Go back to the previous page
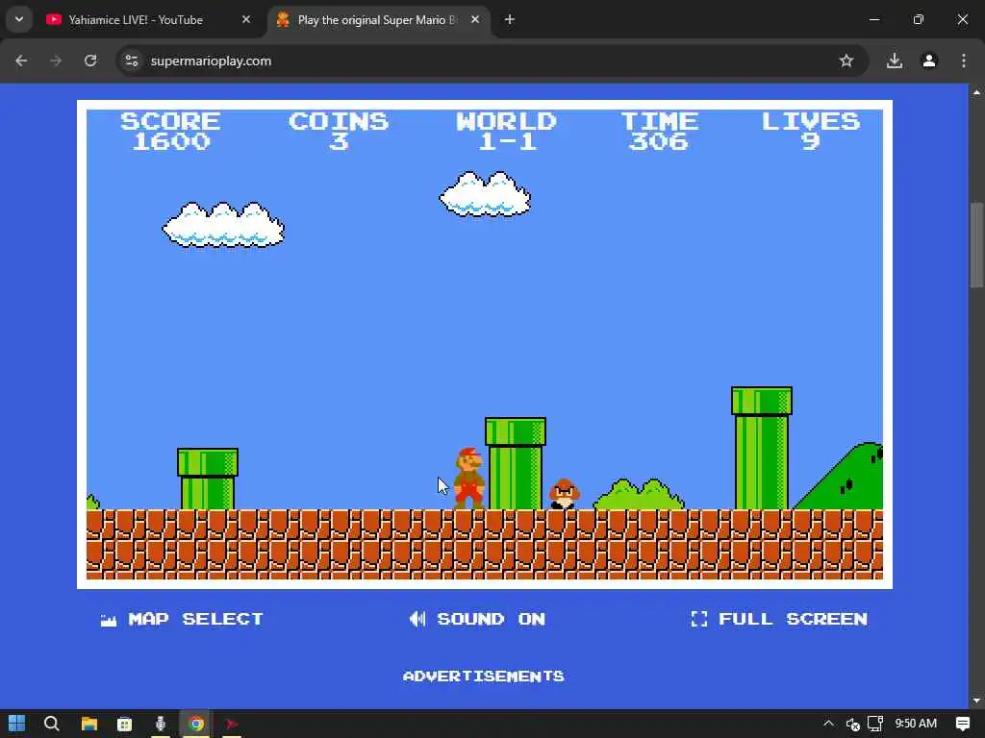The image size is (985, 738). 21,61
